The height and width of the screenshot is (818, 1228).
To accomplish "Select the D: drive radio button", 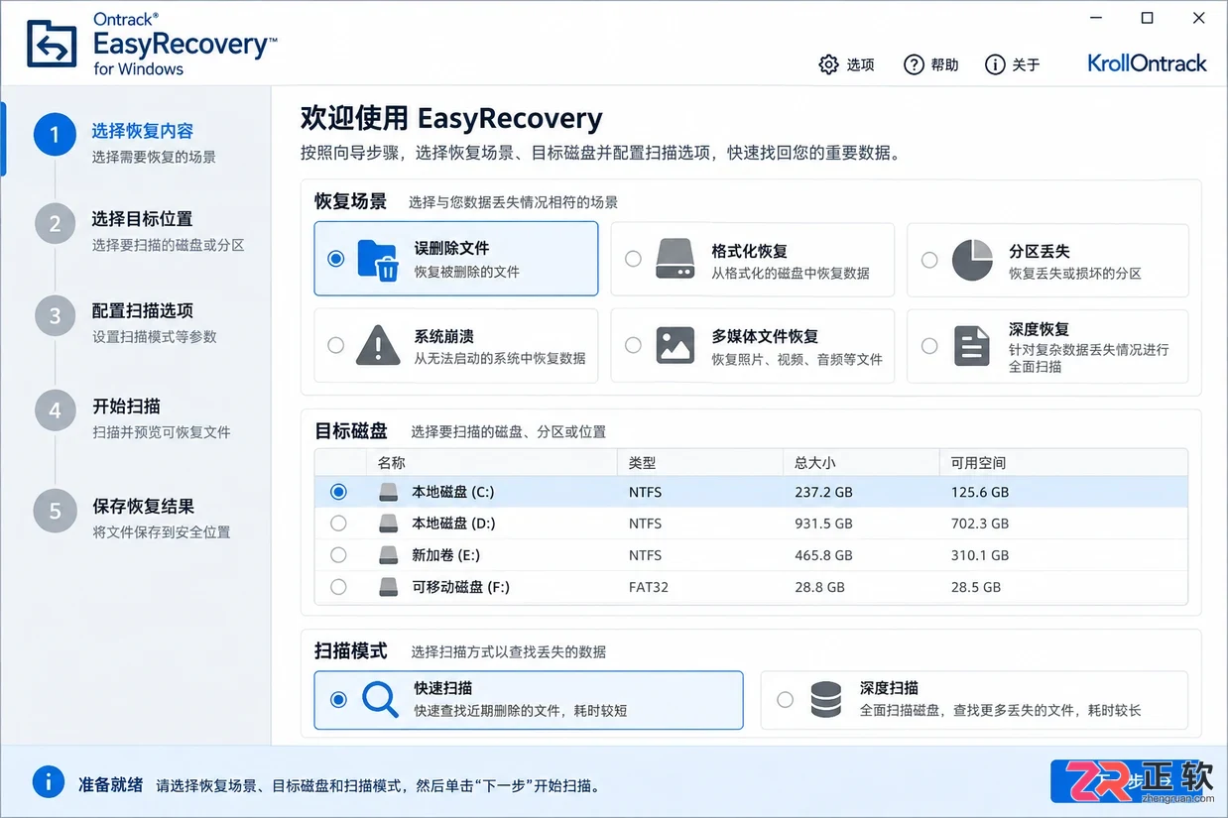I will coord(339,524).
